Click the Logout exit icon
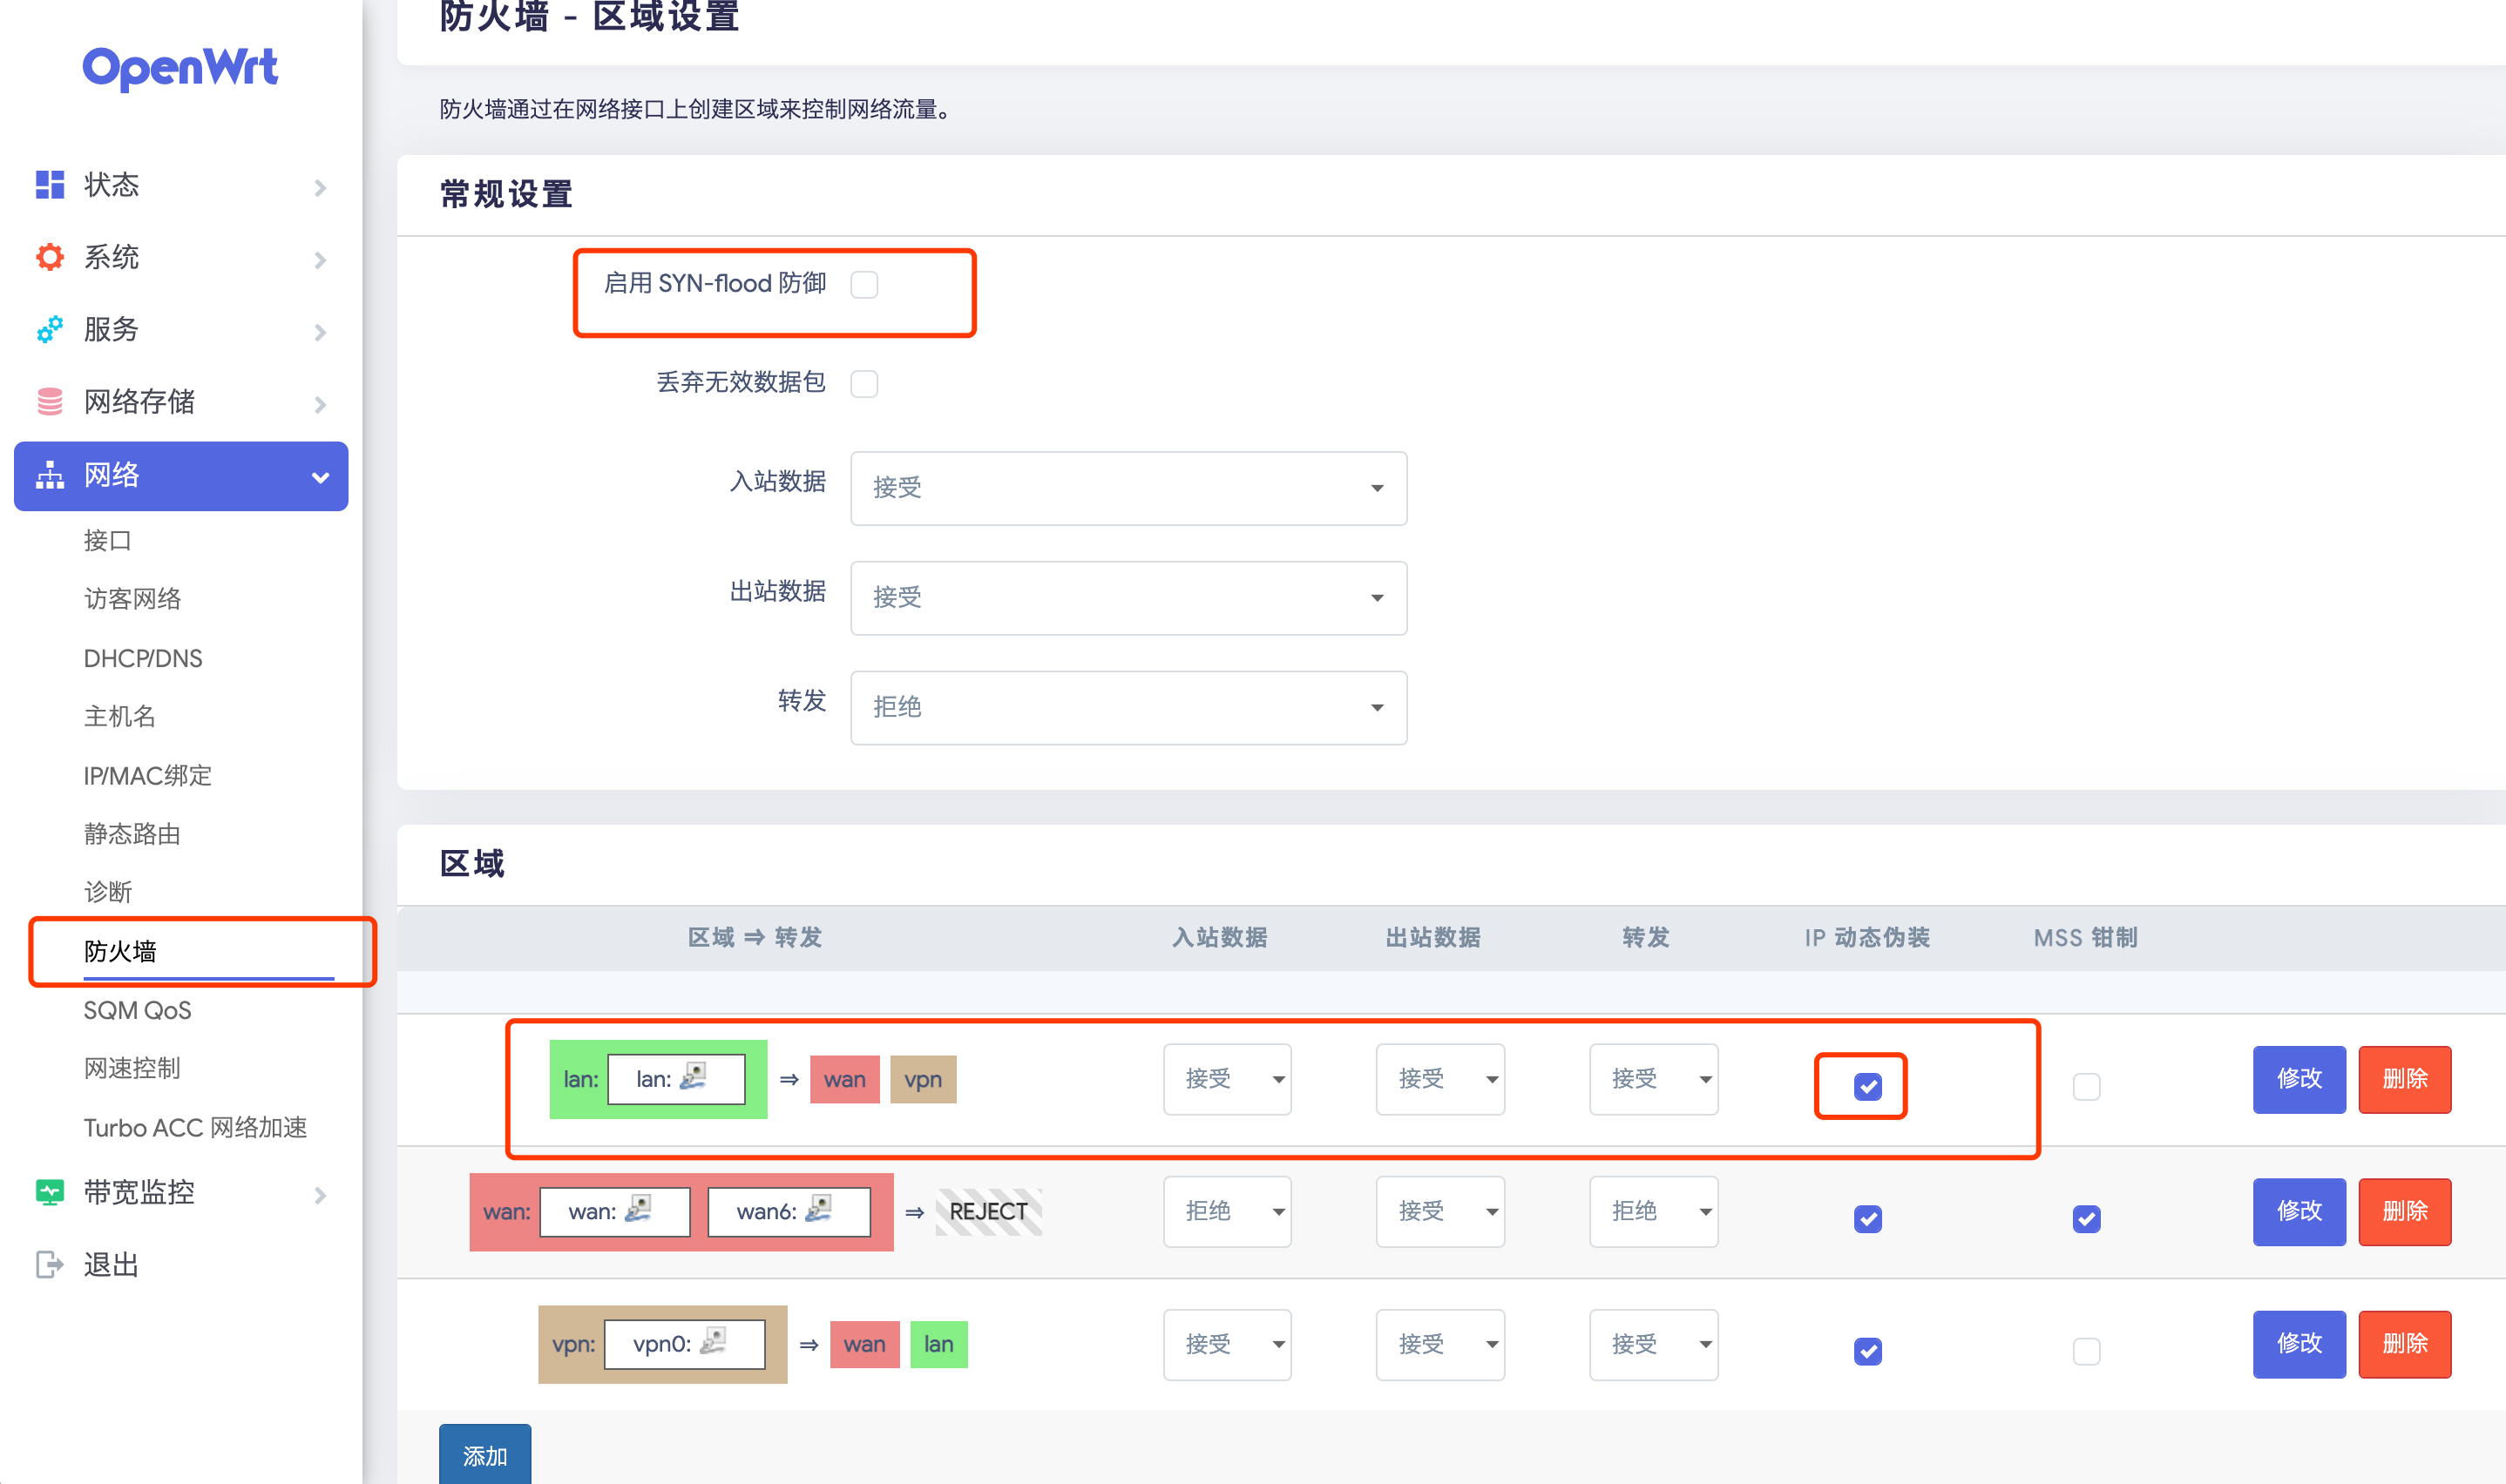2506x1484 pixels. (x=49, y=1265)
